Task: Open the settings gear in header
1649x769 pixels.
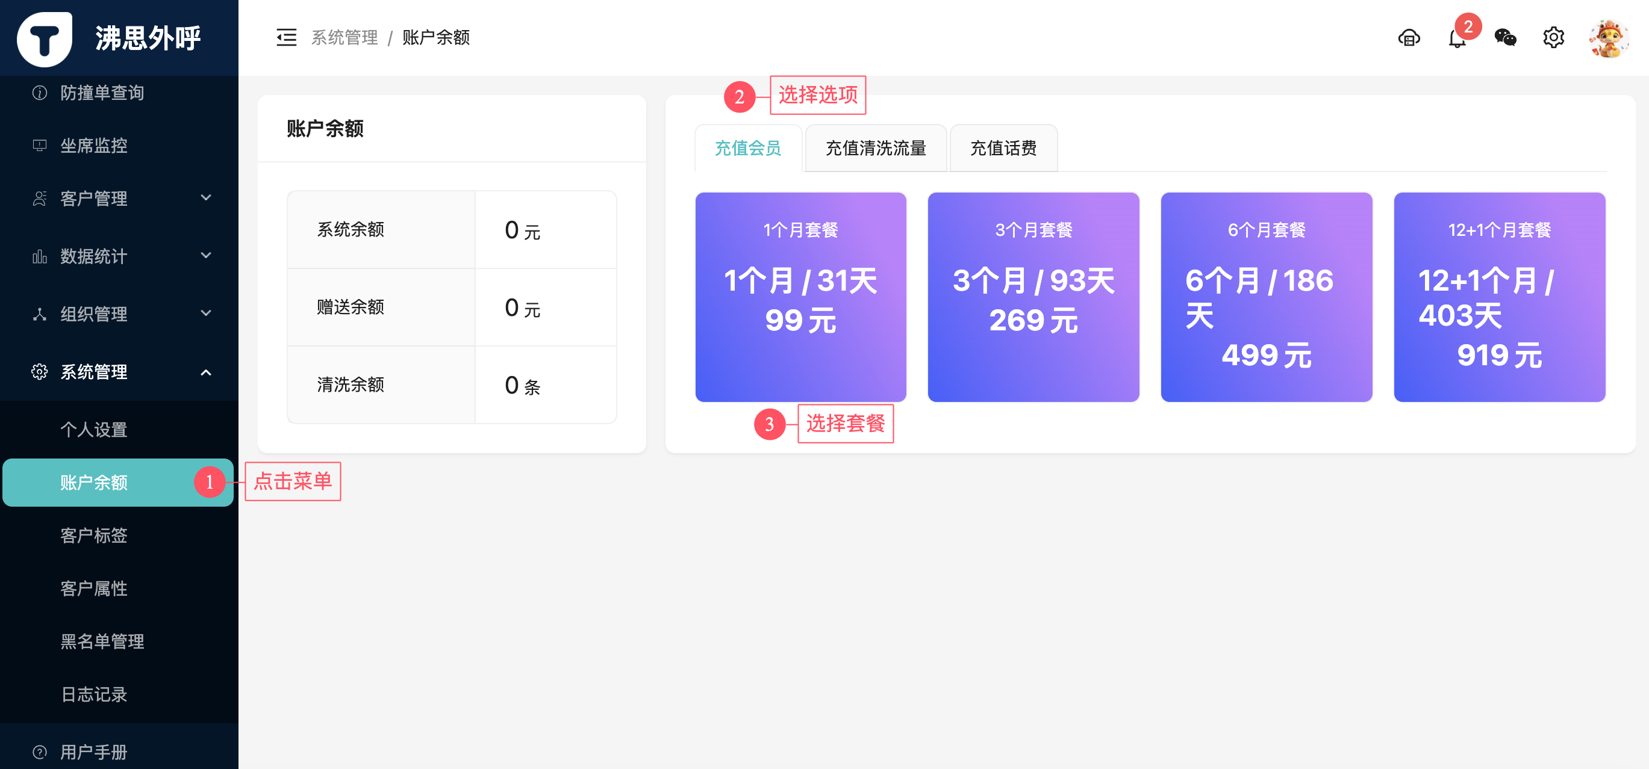Action: click(1553, 38)
